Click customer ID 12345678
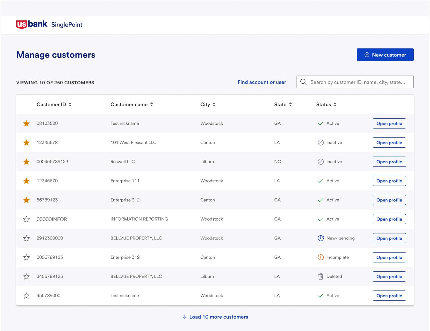 [47, 143]
